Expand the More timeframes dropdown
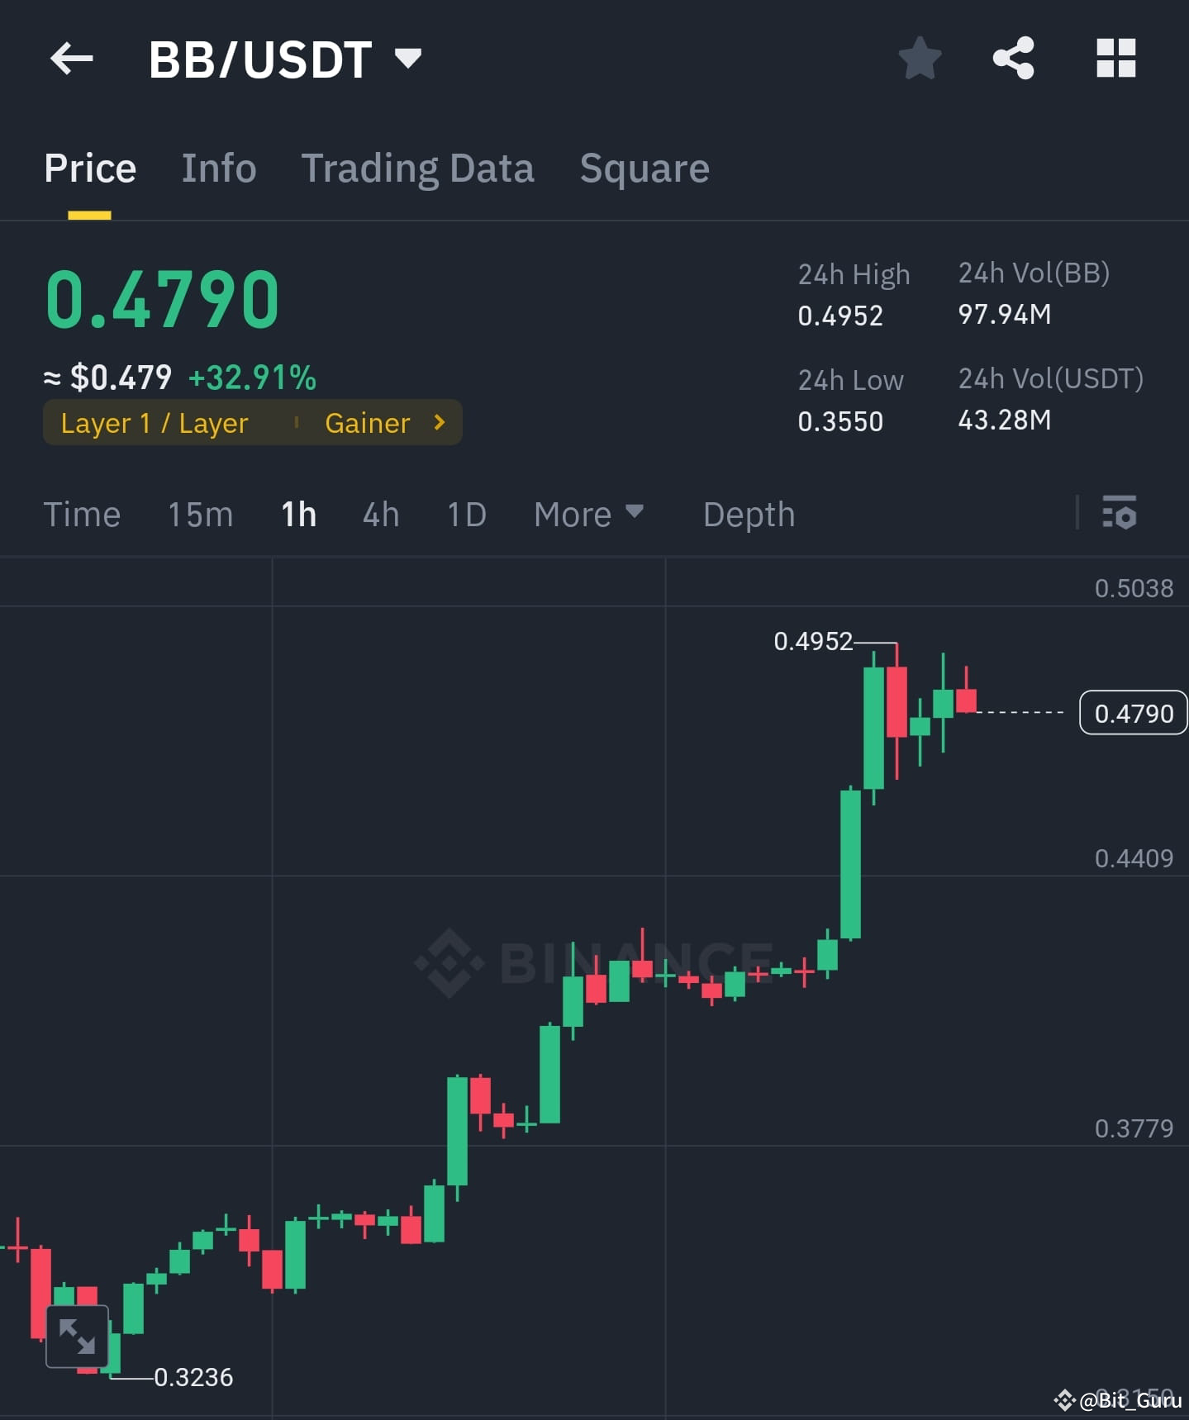Image resolution: width=1189 pixels, height=1420 pixels. point(588,514)
